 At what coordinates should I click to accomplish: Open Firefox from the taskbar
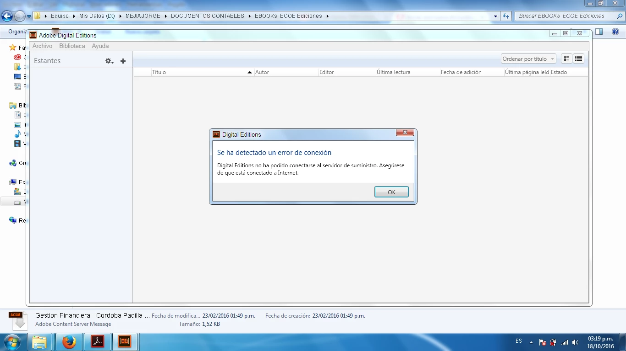69,342
